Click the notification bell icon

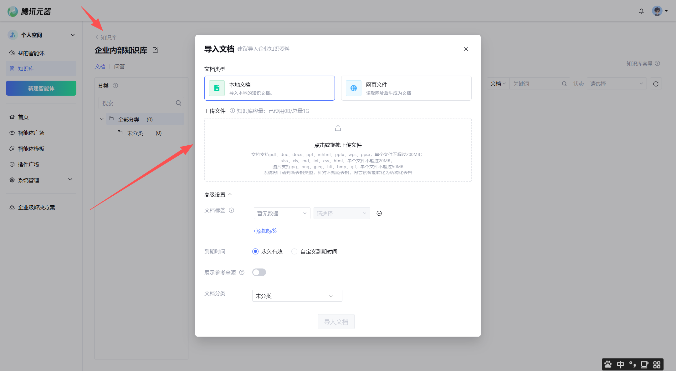coord(641,11)
